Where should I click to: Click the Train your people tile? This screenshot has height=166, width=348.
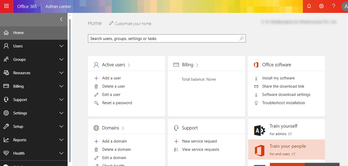[286, 149]
